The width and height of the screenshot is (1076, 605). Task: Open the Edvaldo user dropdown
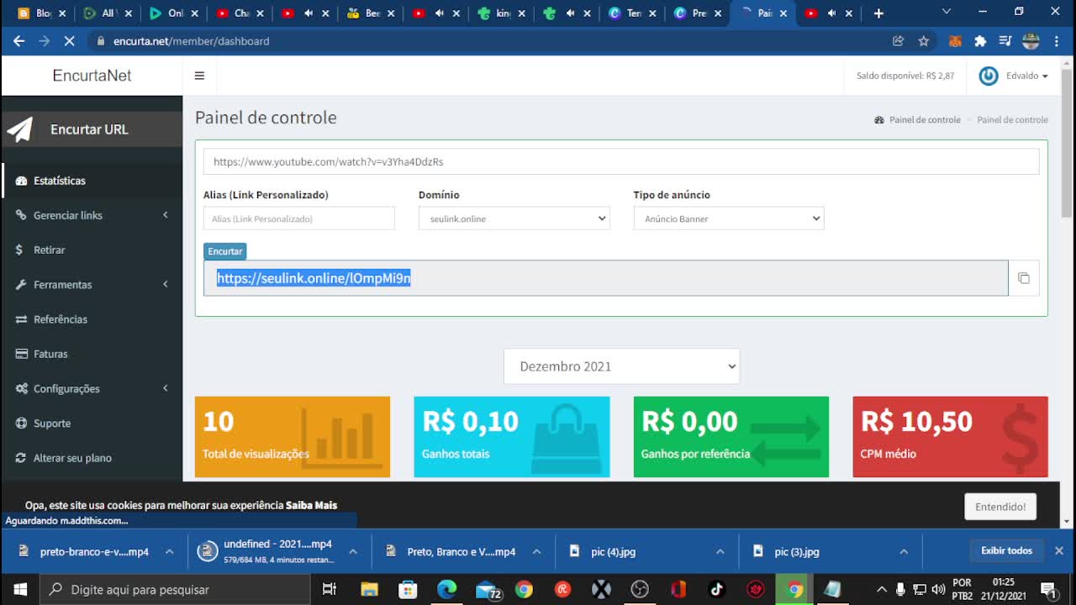(1027, 76)
